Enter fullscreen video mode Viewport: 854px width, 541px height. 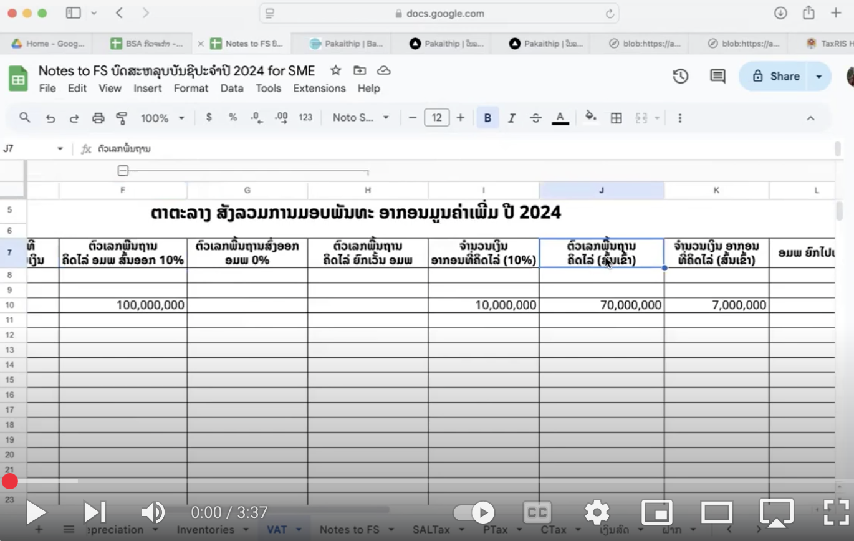[836, 512]
